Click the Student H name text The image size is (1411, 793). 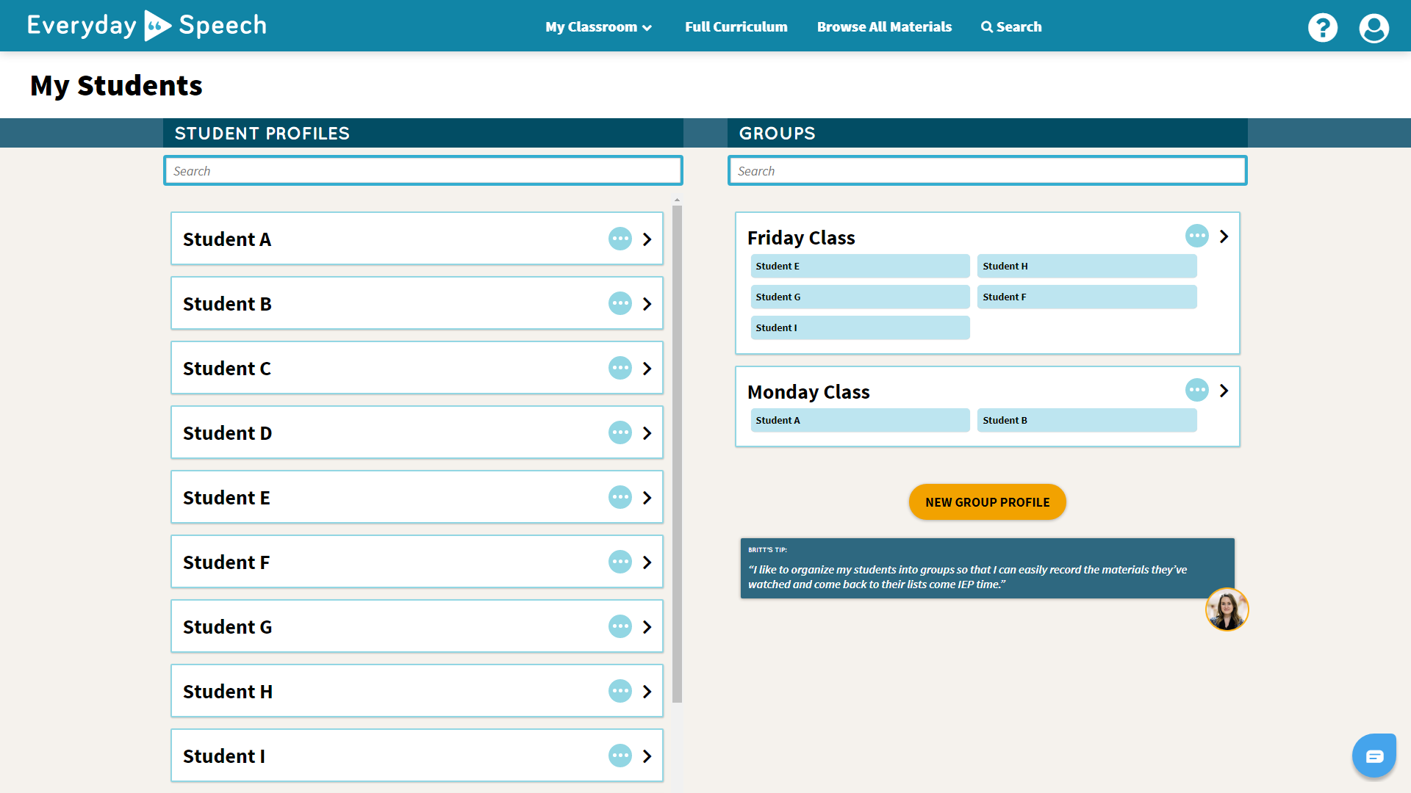pos(228,692)
